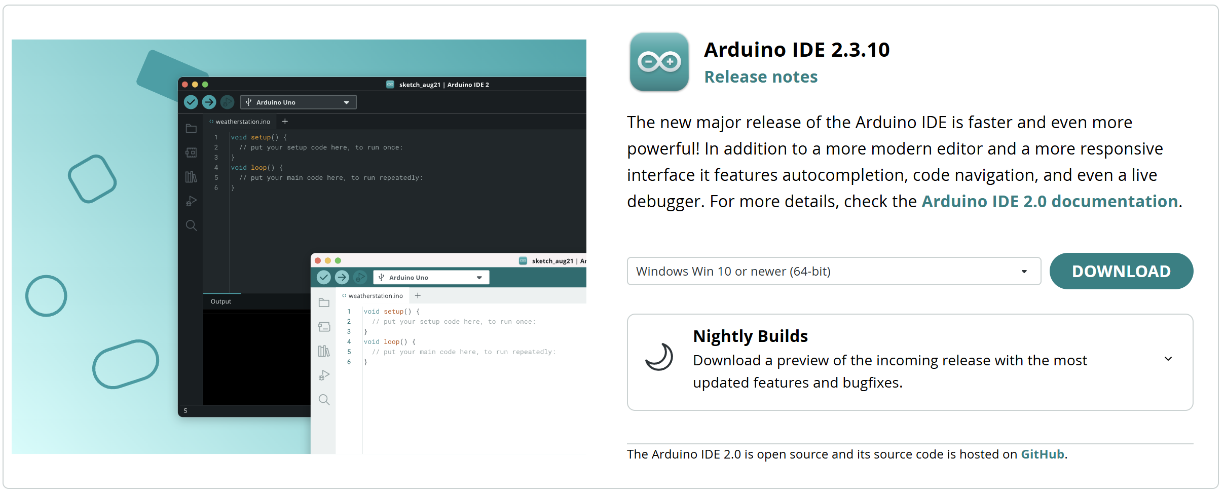
Task: Expand the Nightly Builds section chevron
Action: [x=1168, y=359]
